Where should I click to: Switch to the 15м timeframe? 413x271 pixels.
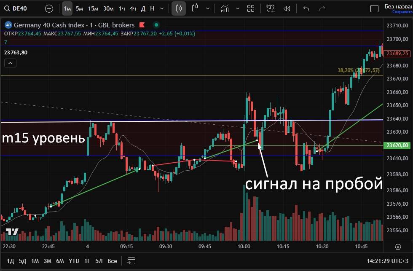pos(93,8)
